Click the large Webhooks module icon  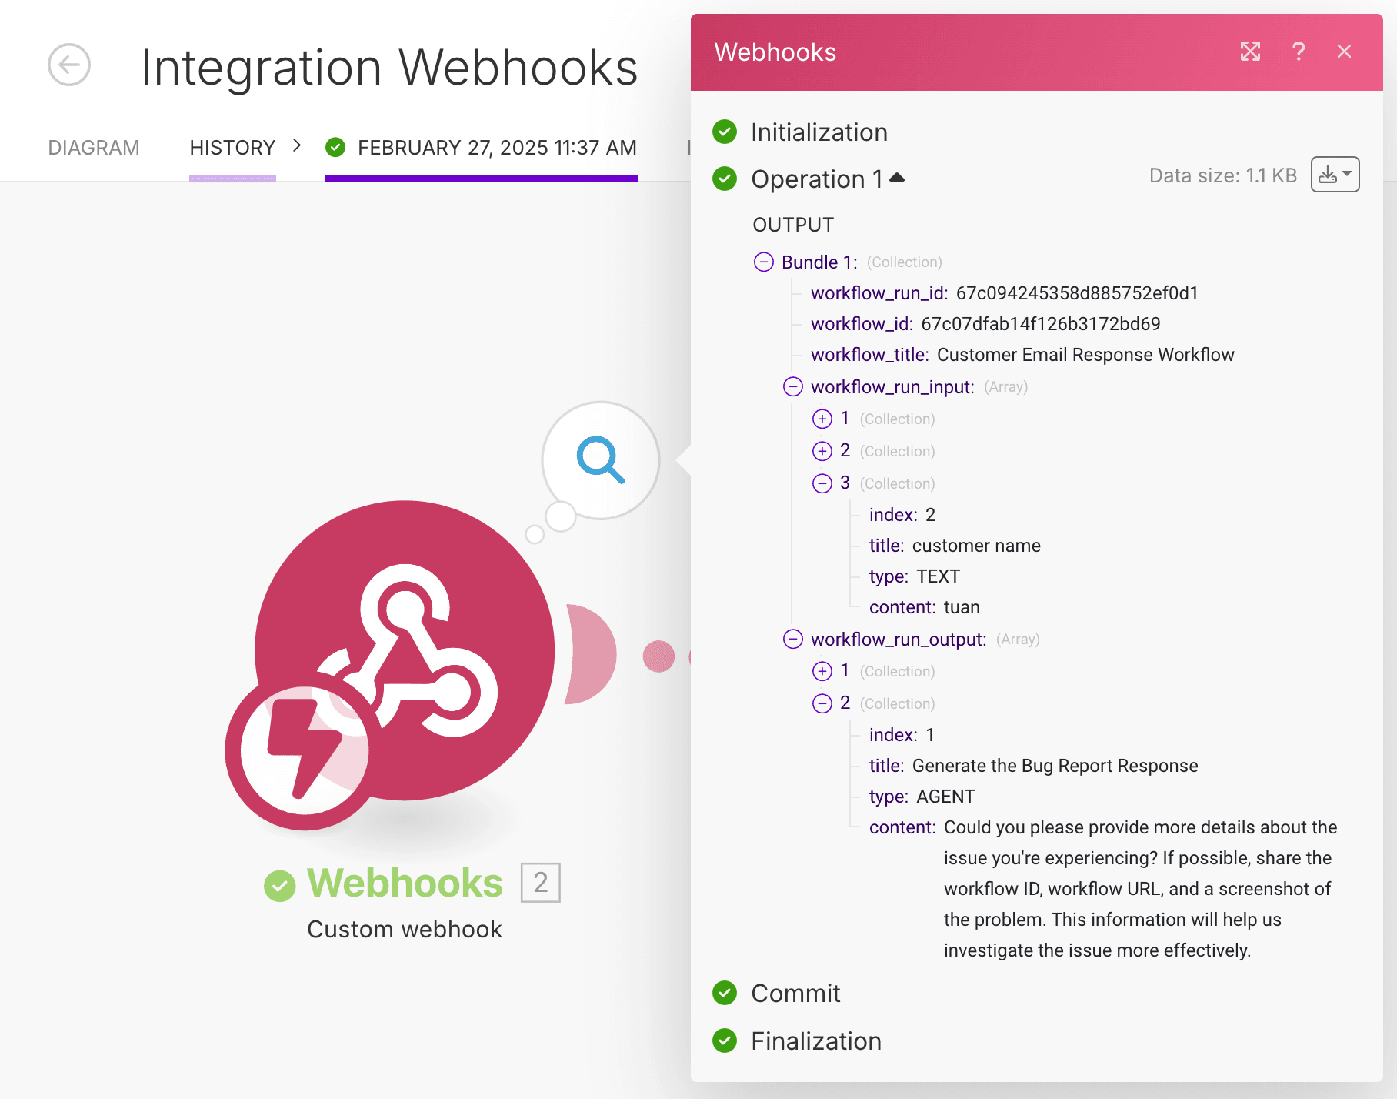click(405, 650)
